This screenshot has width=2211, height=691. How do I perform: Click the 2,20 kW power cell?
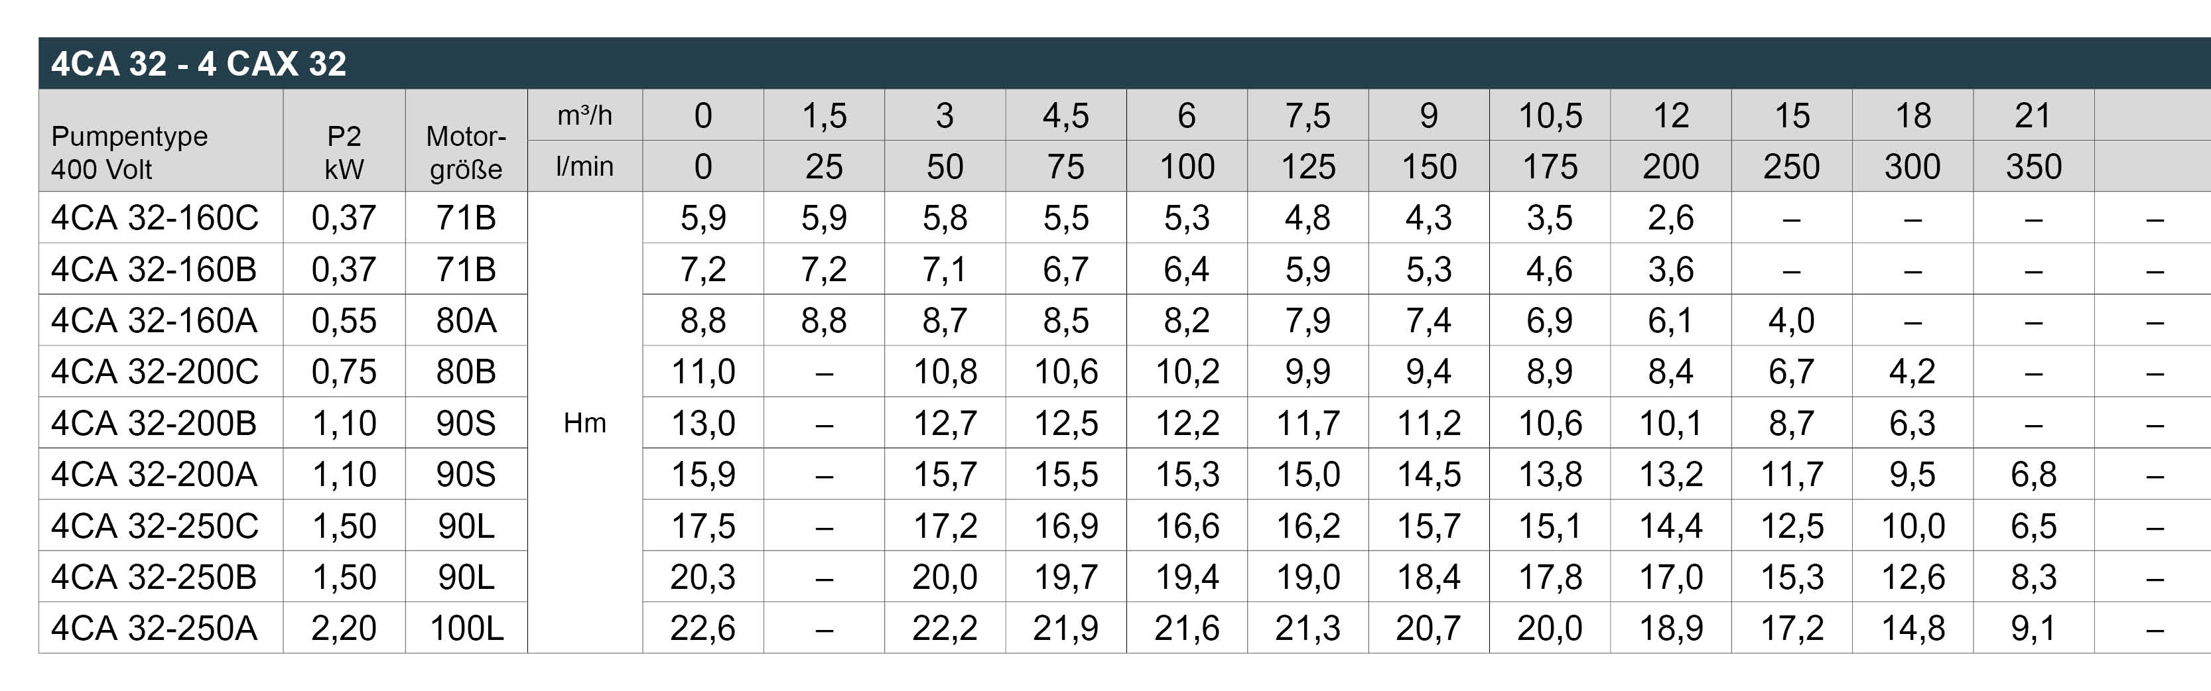click(x=344, y=629)
